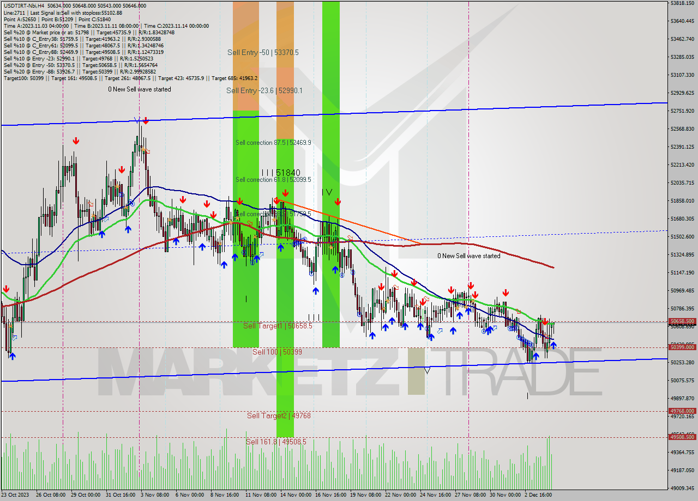Click the 'Sell Entry -50 | 53370.5' label
698x501 pixels.
263,52
